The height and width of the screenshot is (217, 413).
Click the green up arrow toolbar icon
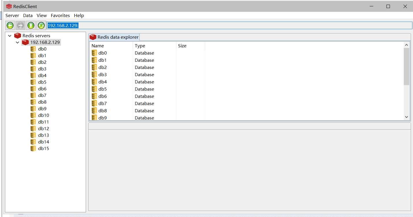click(x=31, y=25)
